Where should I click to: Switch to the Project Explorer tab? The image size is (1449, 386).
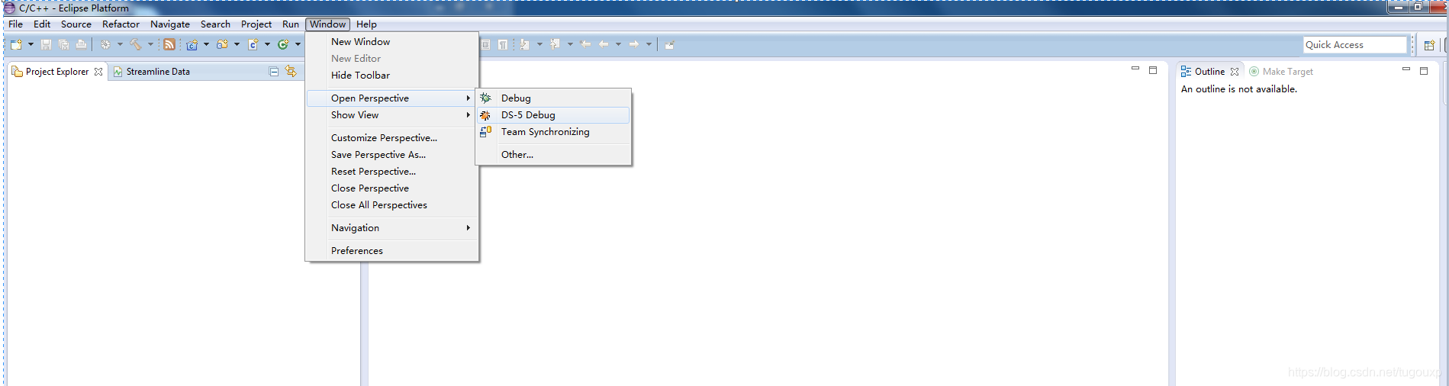click(x=57, y=72)
